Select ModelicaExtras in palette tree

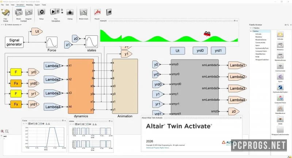coord(261,40)
